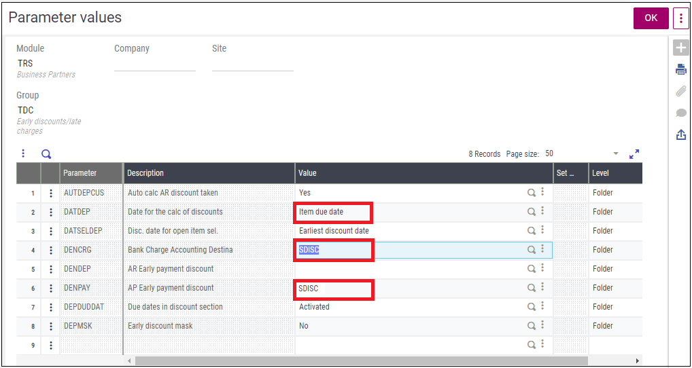Open value cell menu for AUTDEPCUS
The width and height of the screenshot is (692, 368).
tap(542, 191)
